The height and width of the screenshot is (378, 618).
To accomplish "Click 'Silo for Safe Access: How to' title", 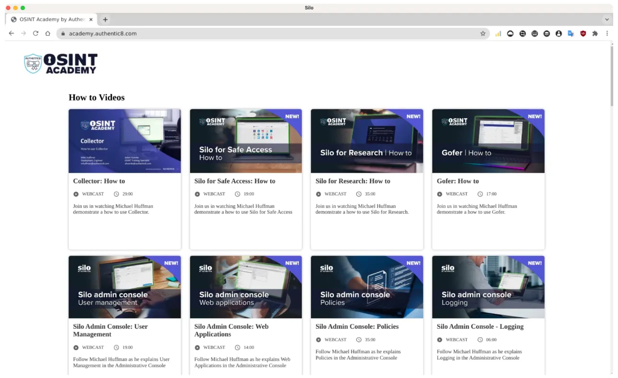I will click(x=235, y=181).
